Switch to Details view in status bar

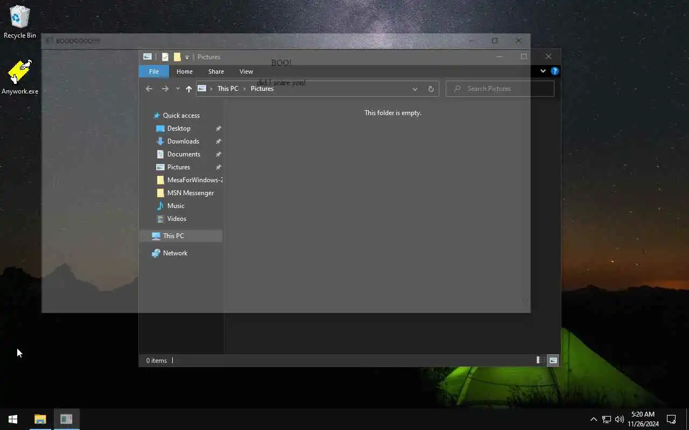pyautogui.click(x=540, y=360)
